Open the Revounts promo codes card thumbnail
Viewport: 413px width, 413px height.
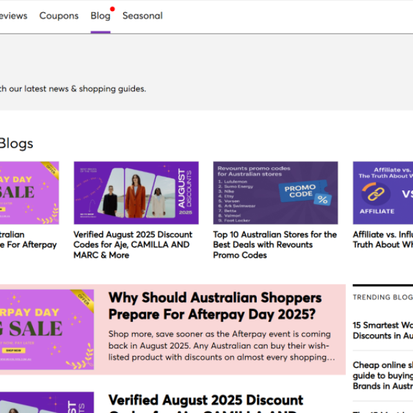(x=276, y=193)
